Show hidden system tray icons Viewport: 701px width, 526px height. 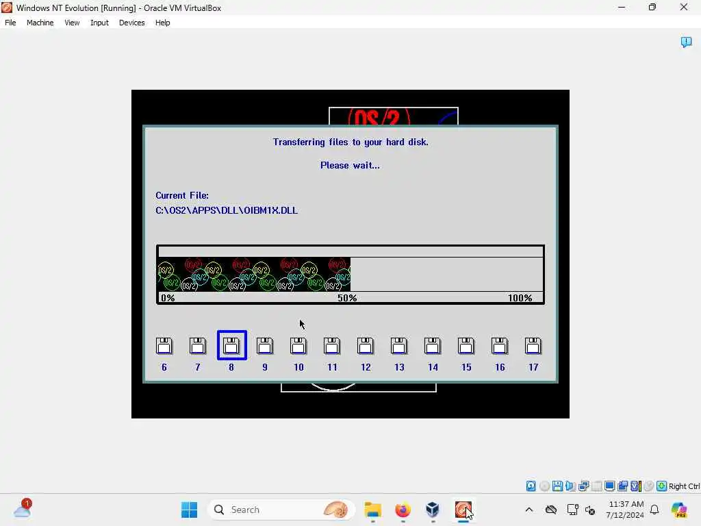click(x=529, y=510)
